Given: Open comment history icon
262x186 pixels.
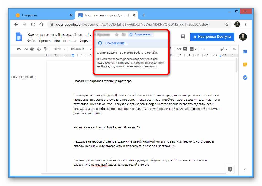Looking at the screenshot, I should tap(183, 37).
